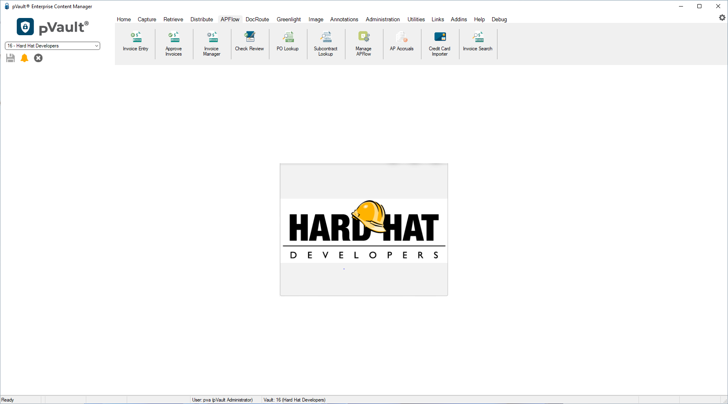728x404 pixels.
Task: Switch to the Capture tab
Action: pos(147,19)
